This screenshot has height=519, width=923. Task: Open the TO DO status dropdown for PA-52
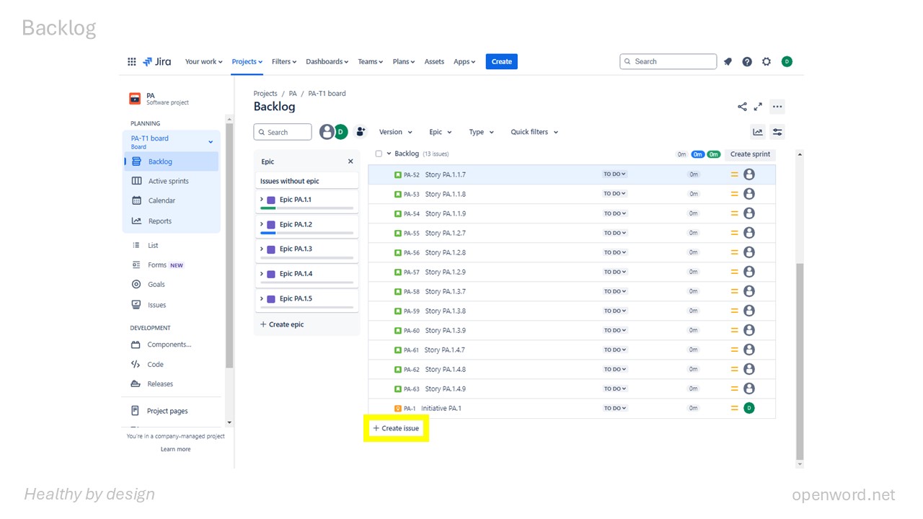point(615,174)
